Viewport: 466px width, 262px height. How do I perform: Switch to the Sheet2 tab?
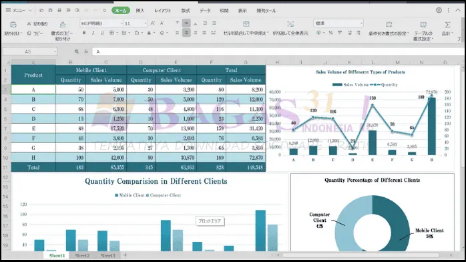coord(82,255)
